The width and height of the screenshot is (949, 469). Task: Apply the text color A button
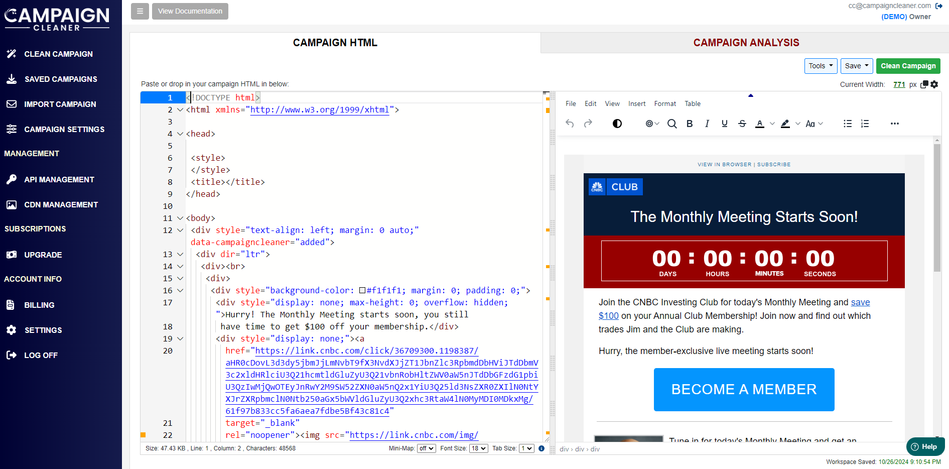pos(760,124)
